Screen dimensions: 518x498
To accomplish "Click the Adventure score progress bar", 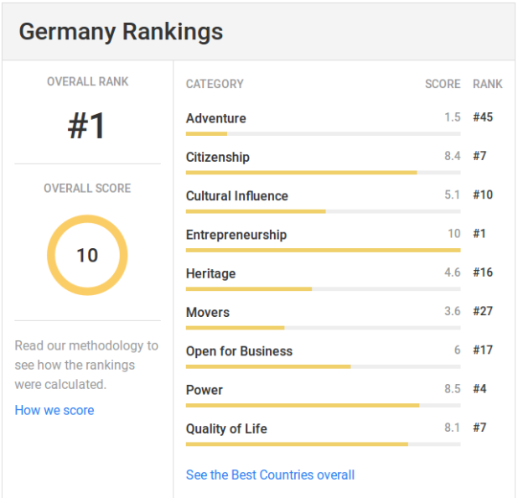I will tap(323, 134).
